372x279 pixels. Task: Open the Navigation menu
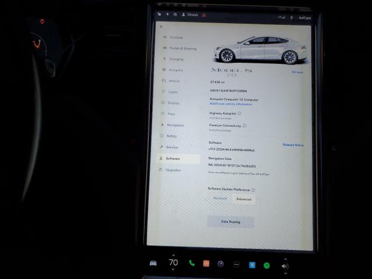tap(172, 125)
